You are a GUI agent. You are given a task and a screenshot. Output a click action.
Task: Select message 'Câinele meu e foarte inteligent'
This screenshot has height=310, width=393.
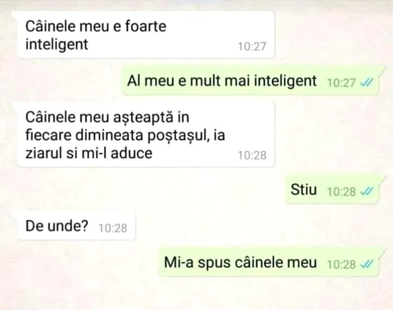pos(145,35)
